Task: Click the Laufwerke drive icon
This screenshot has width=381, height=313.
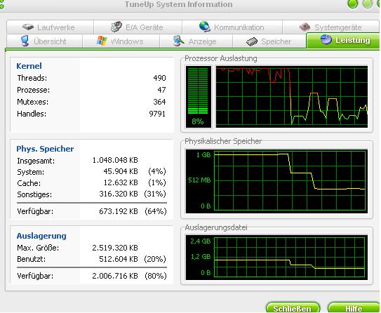Action: (28, 27)
